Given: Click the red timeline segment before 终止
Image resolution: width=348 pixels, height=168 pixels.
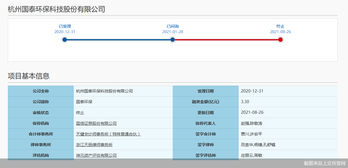Looking at the screenshot, I should click(x=227, y=40).
